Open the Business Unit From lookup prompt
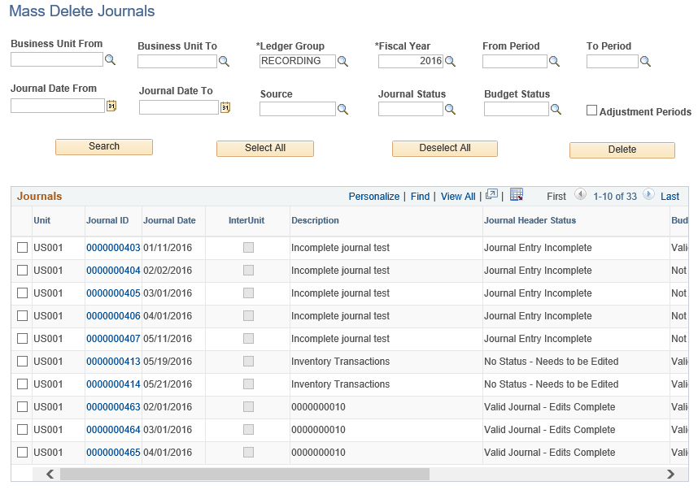The width and height of the screenshot is (698, 490). pos(111,61)
